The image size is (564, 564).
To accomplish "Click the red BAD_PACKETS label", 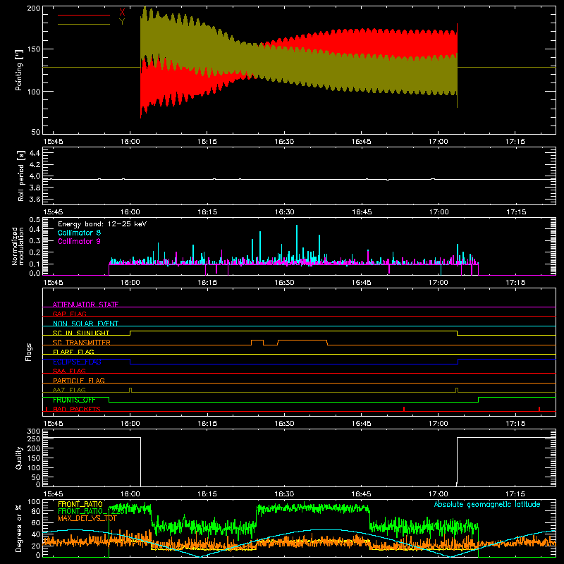I will point(77,409).
